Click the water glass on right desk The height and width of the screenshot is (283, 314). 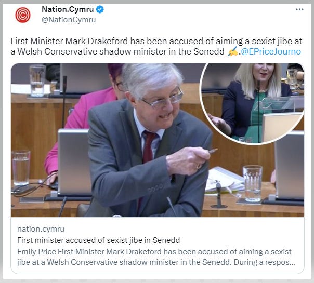(252, 183)
